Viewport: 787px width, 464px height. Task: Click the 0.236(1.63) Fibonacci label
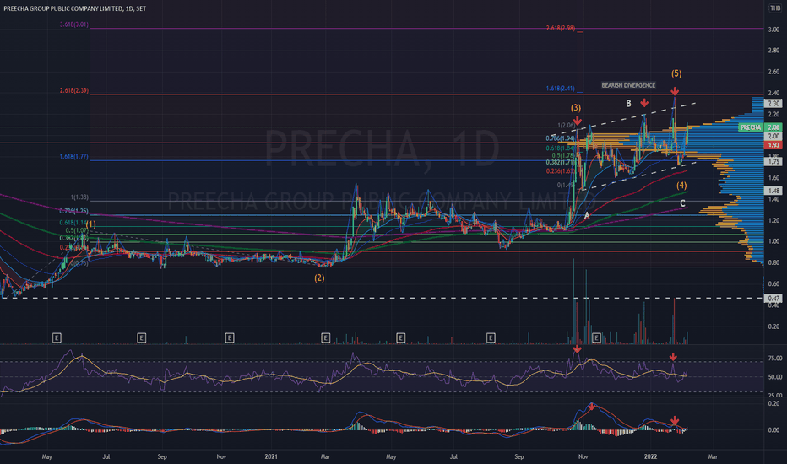point(561,171)
